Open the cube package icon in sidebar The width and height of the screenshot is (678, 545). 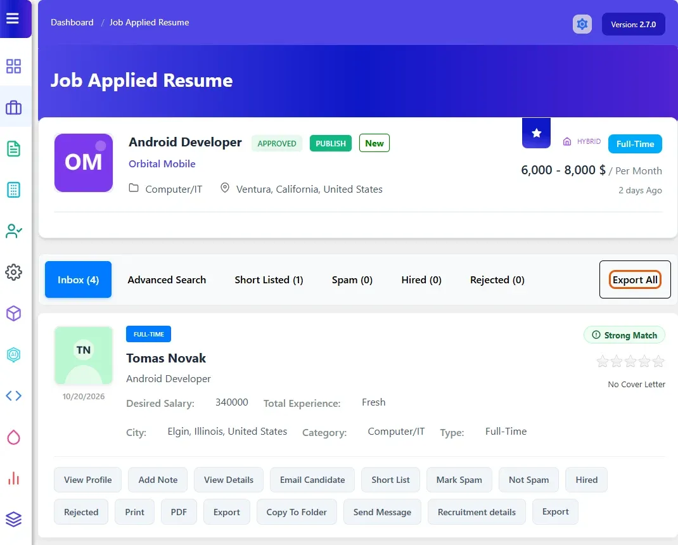pos(13,313)
